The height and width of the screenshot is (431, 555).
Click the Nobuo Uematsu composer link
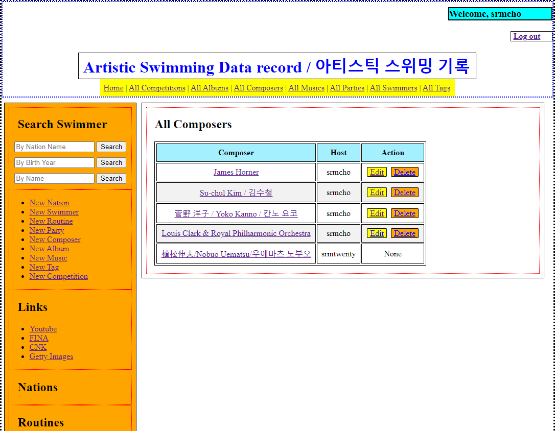[x=236, y=253]
